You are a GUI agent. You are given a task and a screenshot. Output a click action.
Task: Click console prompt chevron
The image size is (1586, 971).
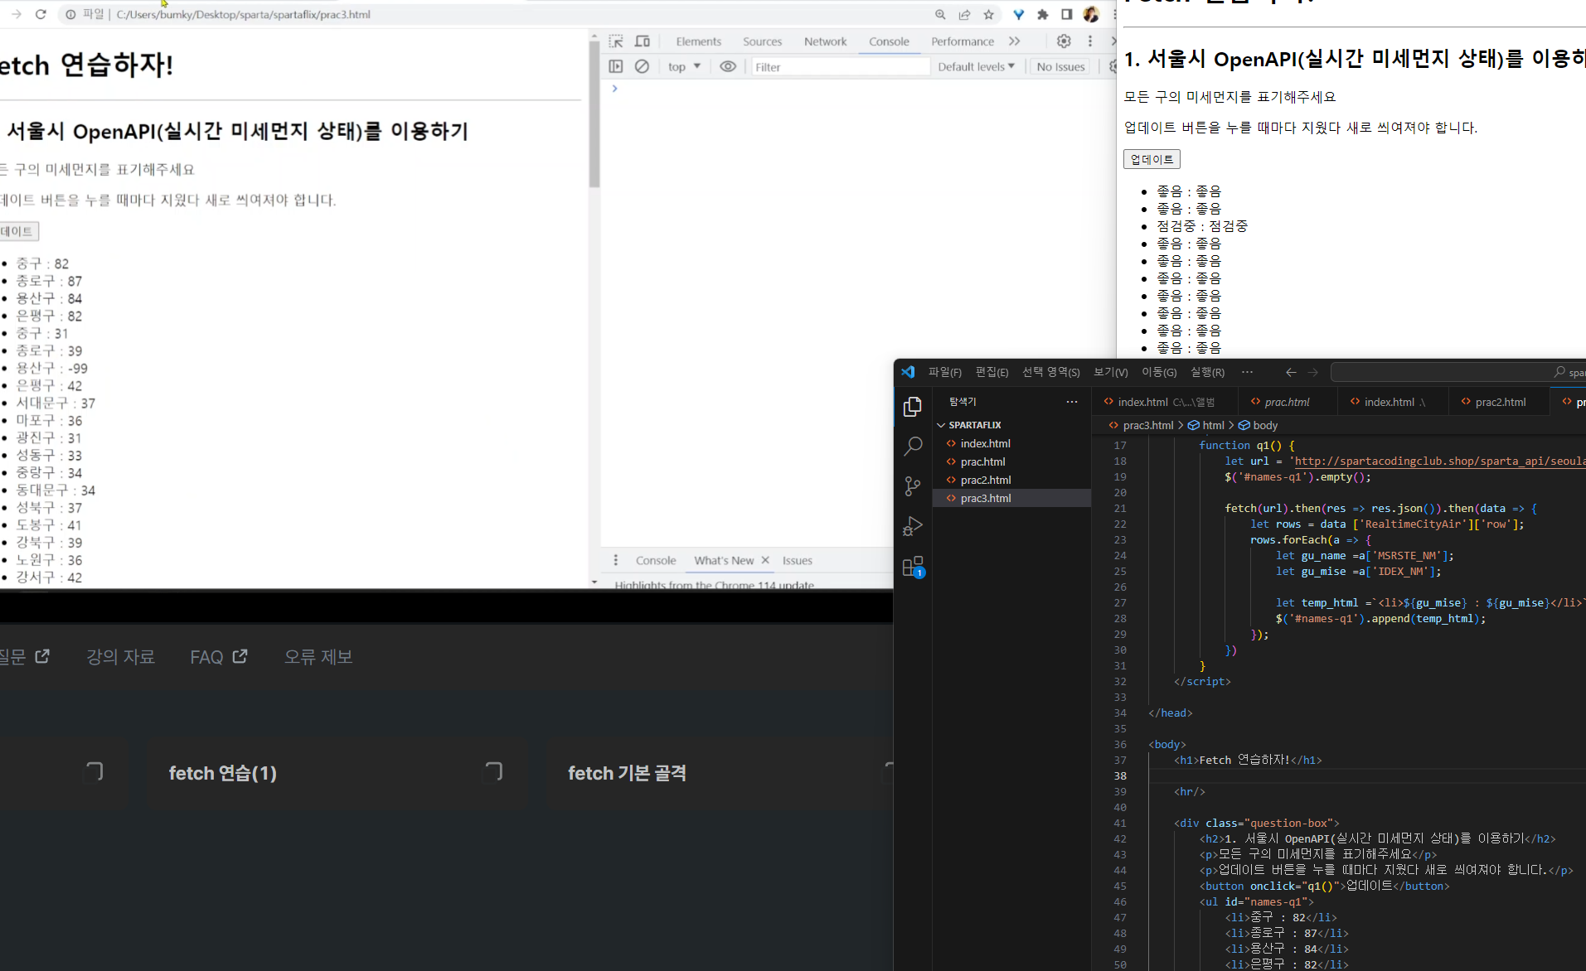tap(614, 88)
